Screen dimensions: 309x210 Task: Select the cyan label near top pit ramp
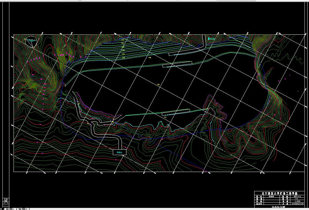pyautogui.click(x=212, y=39)
